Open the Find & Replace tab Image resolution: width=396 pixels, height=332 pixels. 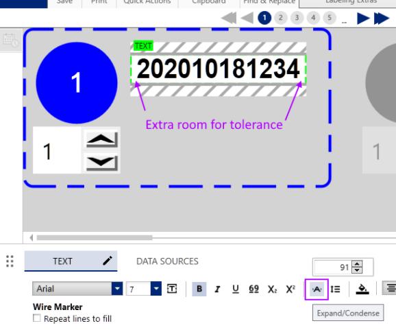(269, 2)
